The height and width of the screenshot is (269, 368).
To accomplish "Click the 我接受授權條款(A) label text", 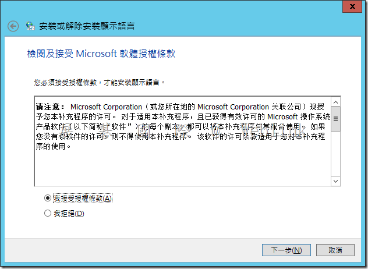I will click(x=83, y=199).
